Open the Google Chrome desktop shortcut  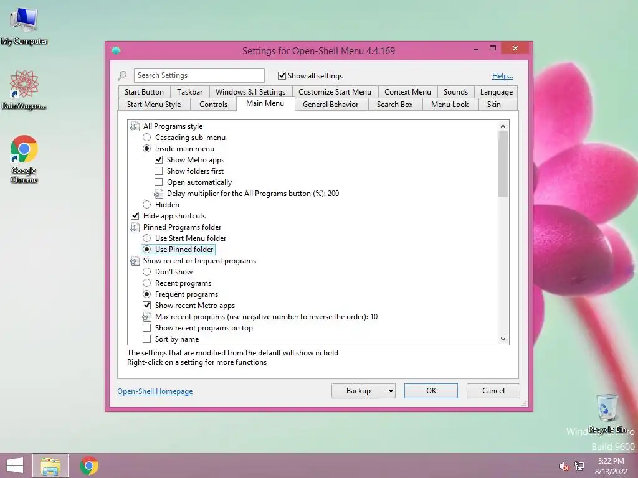pyautogui.click(x=24, y=159)
